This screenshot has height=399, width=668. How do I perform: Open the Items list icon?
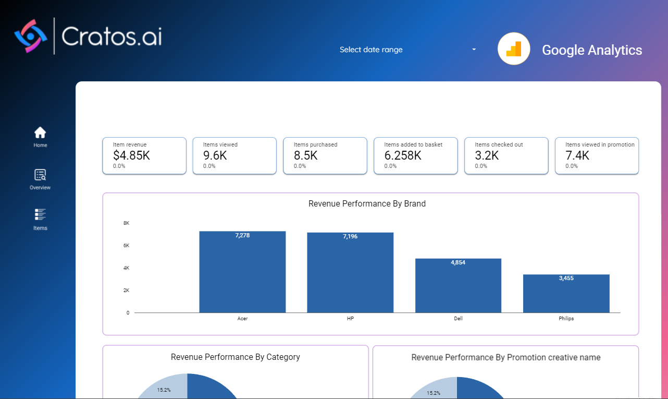point(40,214)
